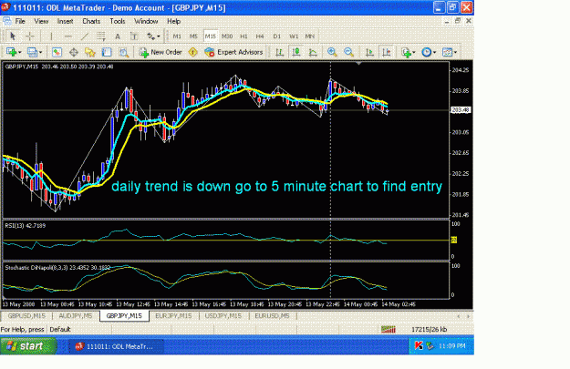Screen dimensions: 570x369
Task: Select the cursor arrow tool
Action: coord(13,36)
